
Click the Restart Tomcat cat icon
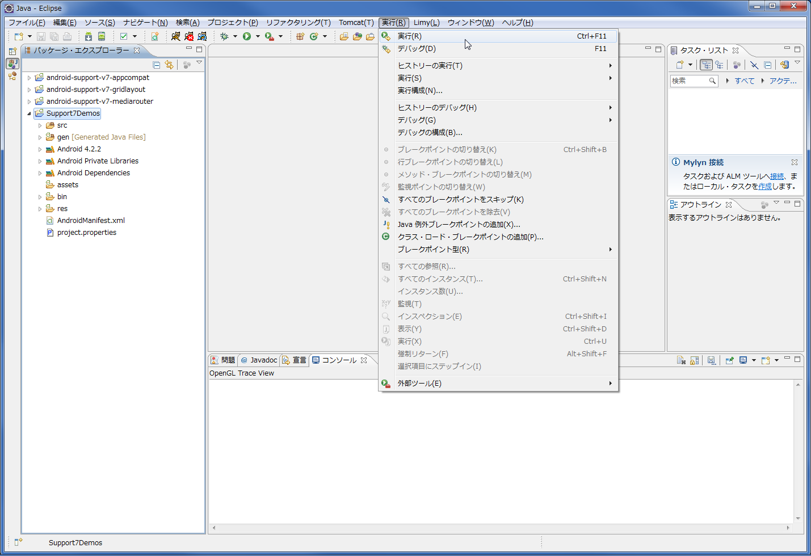point(202,36)
